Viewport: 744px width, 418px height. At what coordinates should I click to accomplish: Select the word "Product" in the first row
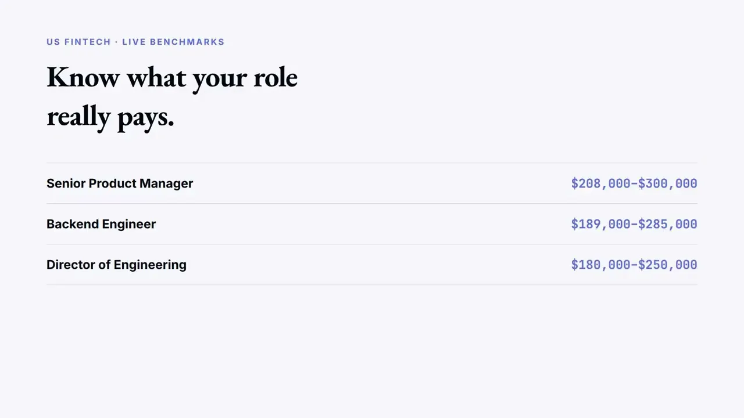click(x=112, y=183)
